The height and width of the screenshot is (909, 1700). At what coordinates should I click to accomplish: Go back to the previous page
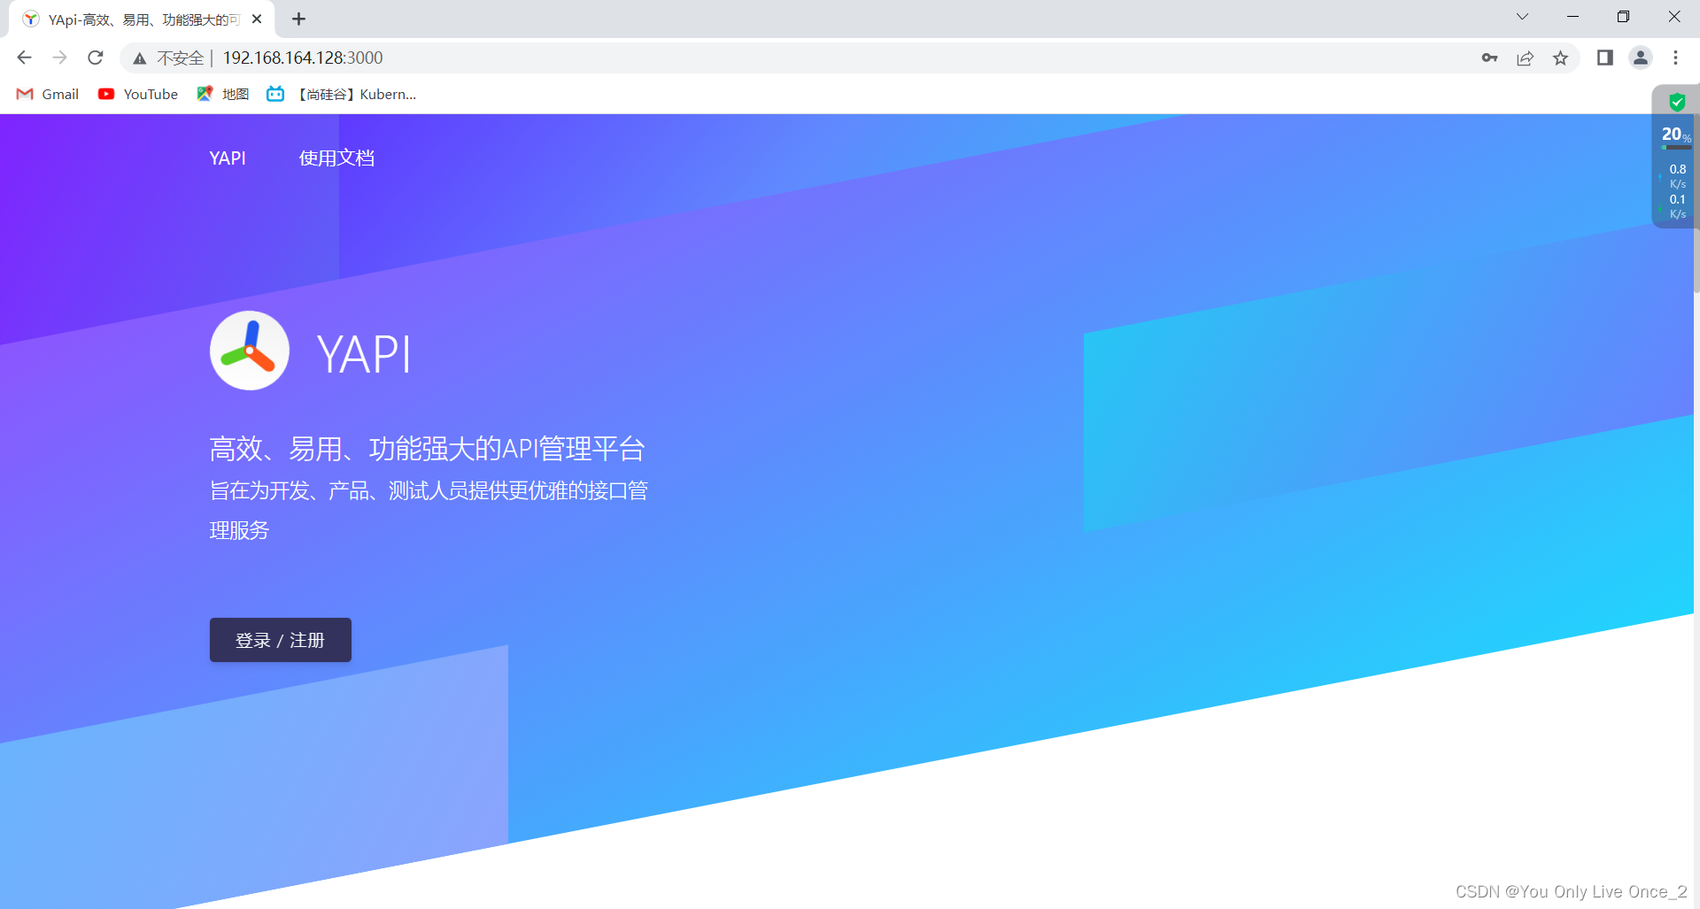(24, 58)
